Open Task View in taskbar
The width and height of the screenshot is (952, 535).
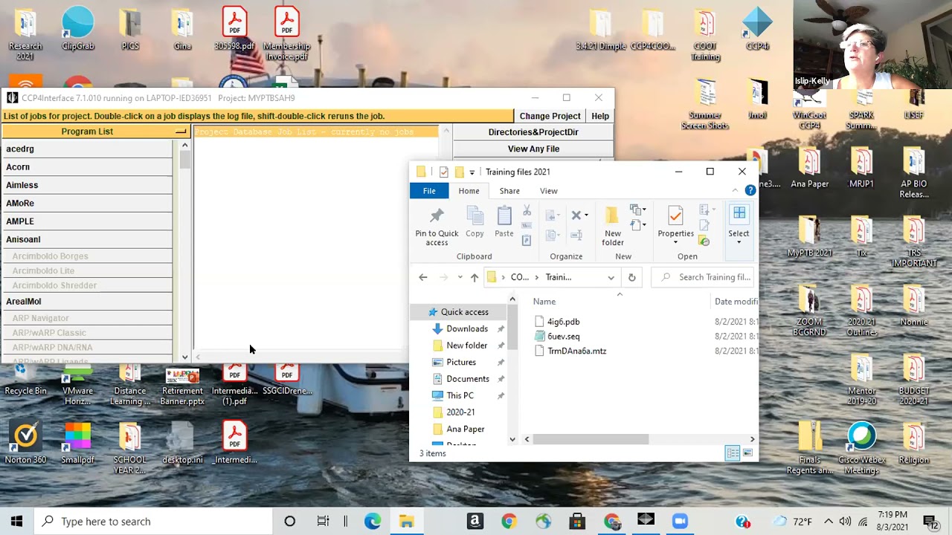(323, 521)
